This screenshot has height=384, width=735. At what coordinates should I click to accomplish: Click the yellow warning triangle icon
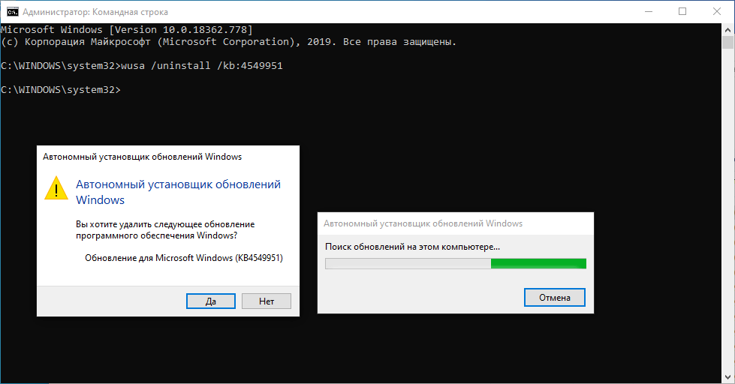click(56, 188)
